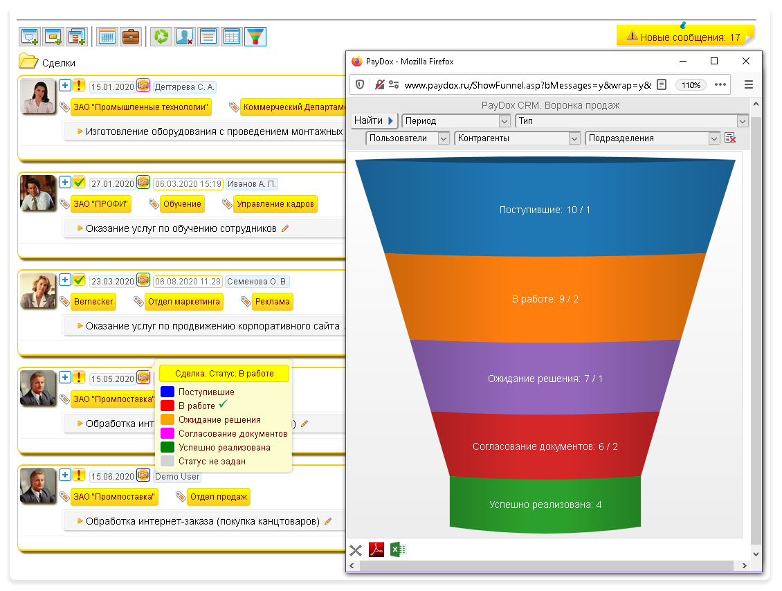Expand the plus on the 15.06.2020 deal
Screen dimensions: 782x591
pos(65,475)
